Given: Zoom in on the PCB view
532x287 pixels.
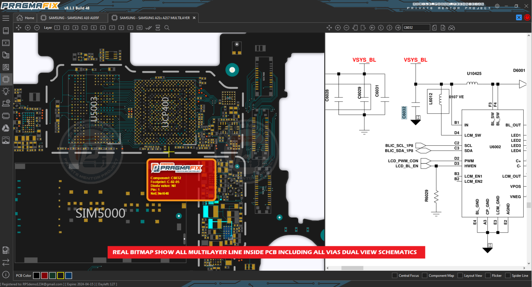Looking at the screenshot, I should point(28,28).
